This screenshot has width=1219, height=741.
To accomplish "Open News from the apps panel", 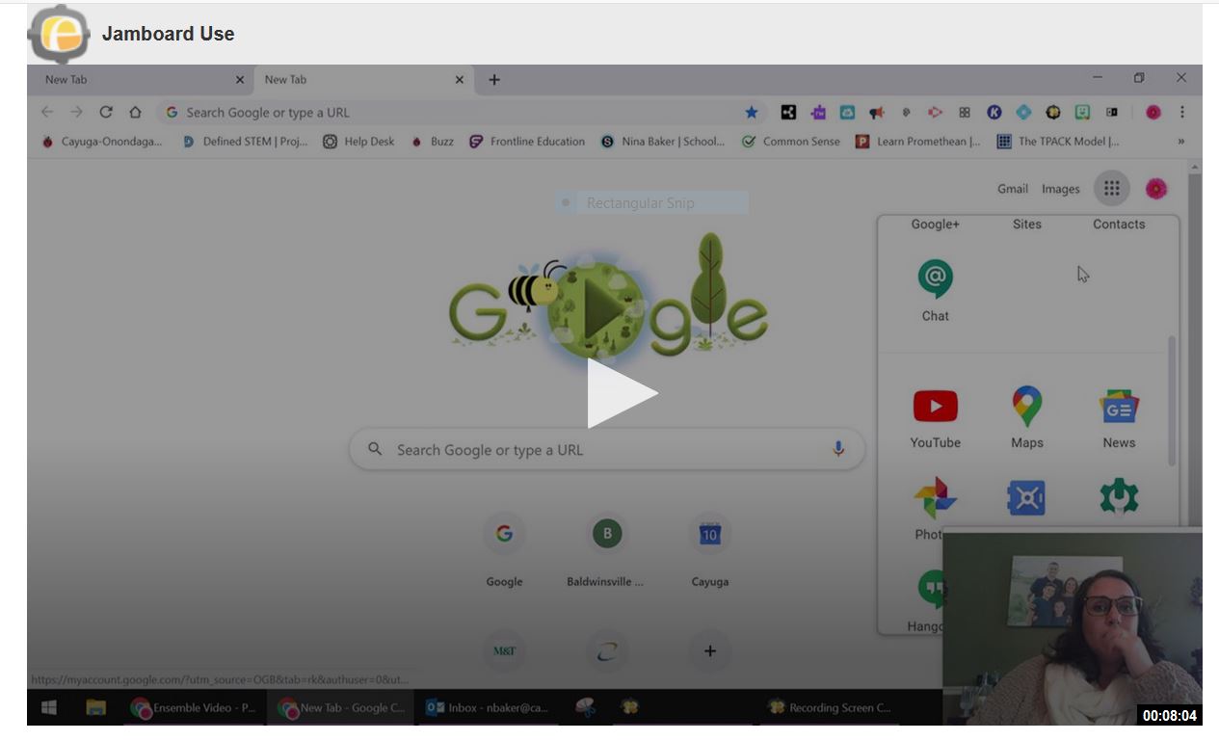I will pos(1119,417).
